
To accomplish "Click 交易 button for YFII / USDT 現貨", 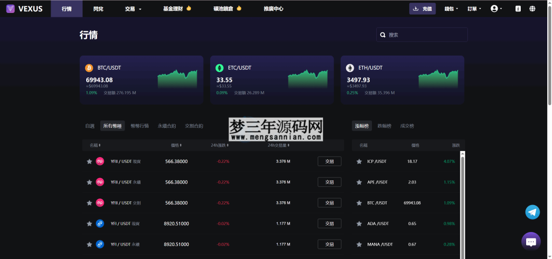I will coord(329,161).
